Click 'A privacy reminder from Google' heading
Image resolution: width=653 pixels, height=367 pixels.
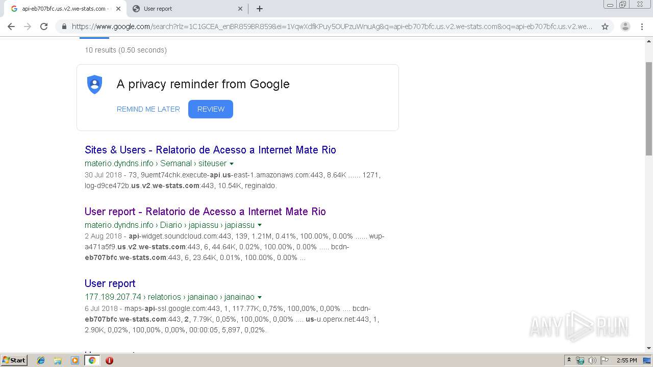coord(203,84)
